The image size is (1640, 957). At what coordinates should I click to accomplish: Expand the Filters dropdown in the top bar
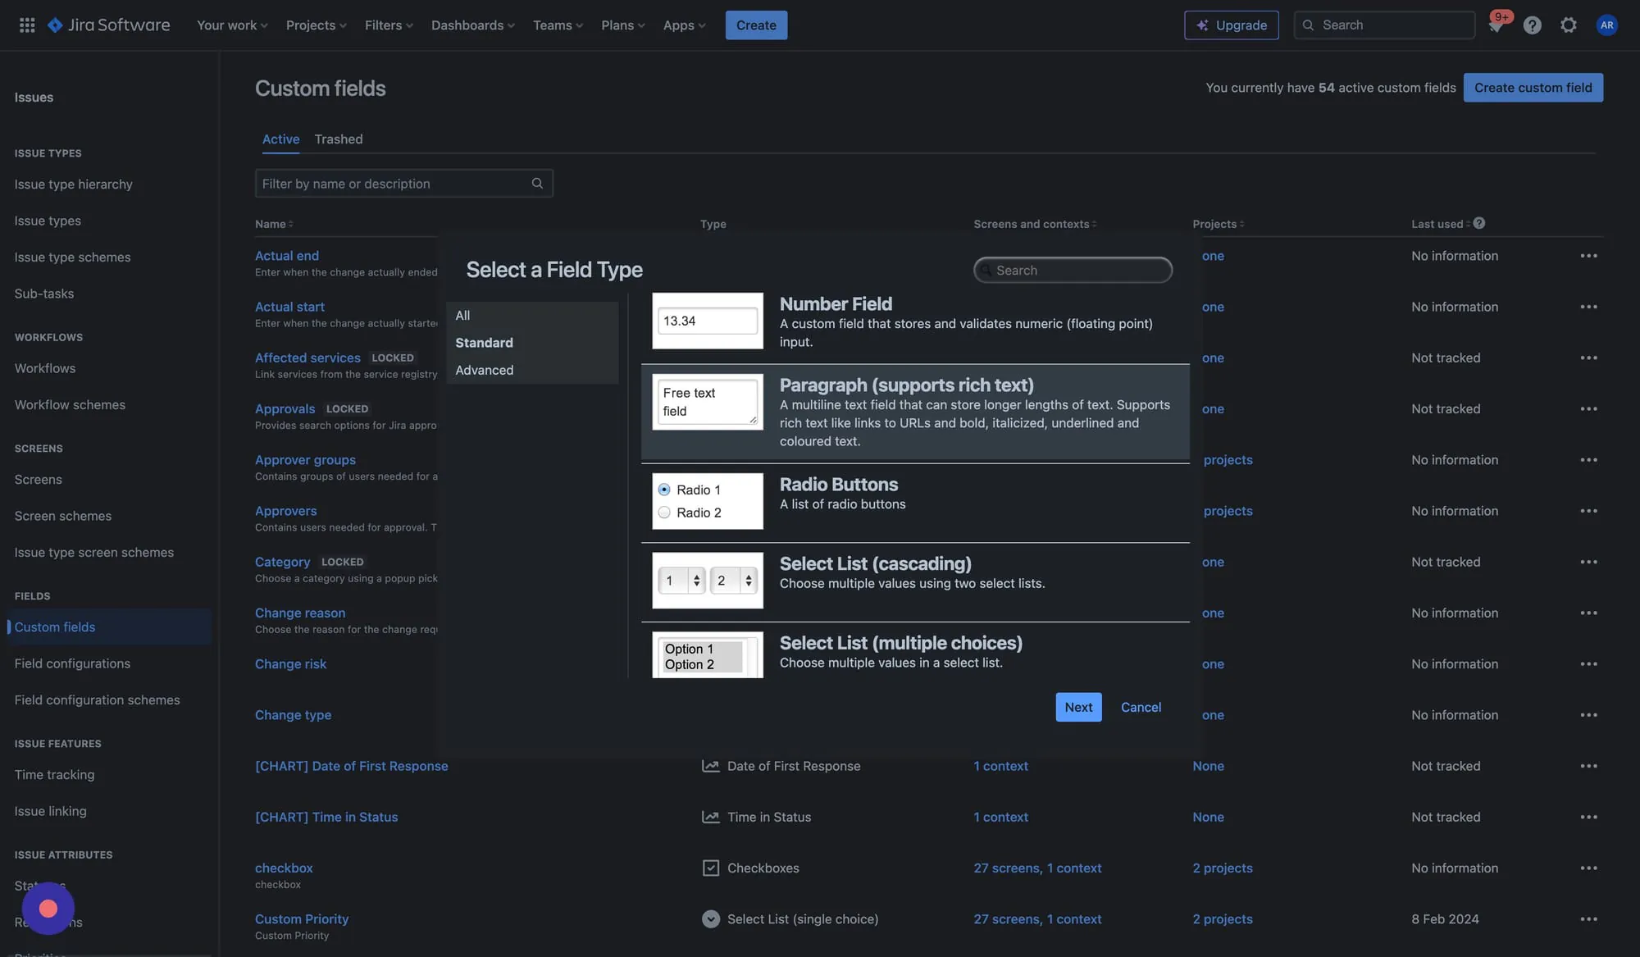389,25
